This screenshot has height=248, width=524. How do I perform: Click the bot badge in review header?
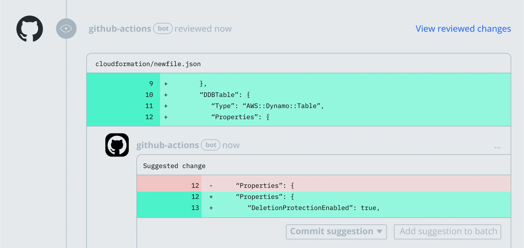pos(163,29)
